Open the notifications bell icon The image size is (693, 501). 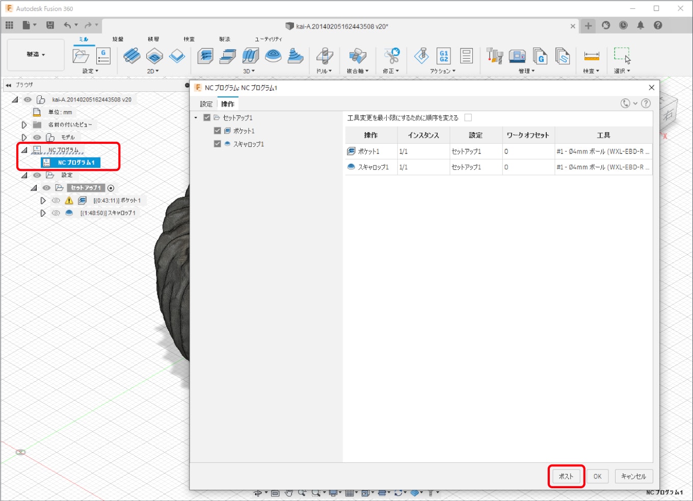pos(641,25)
